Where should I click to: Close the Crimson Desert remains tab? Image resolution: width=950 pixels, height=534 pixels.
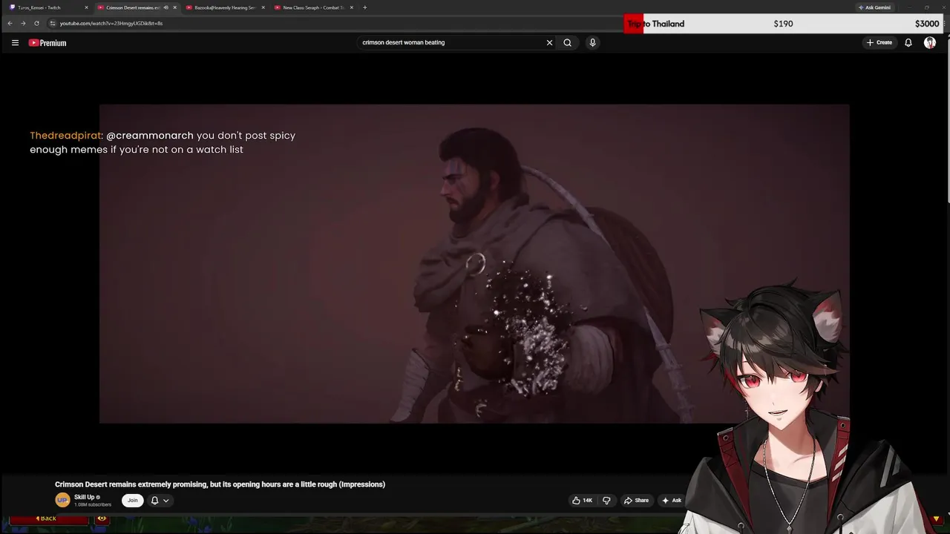(175, 7)
